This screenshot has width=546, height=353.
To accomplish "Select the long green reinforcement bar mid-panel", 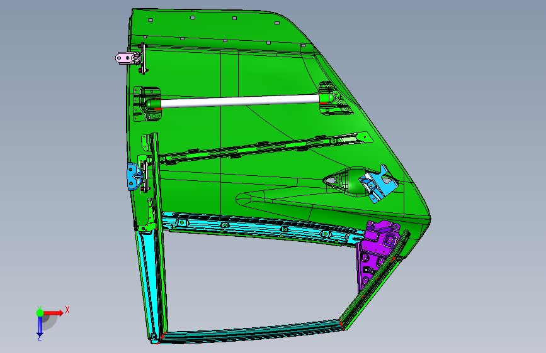I will pos(265,148).
